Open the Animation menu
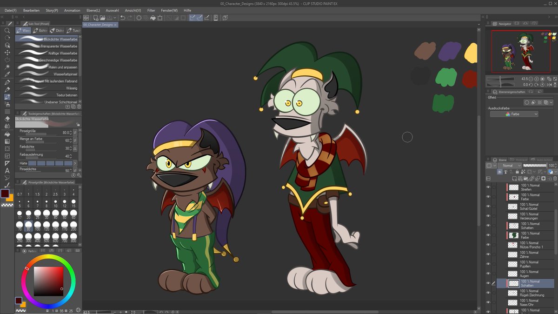This screenshot has height=314, width=558. click(x=72, y=10)
